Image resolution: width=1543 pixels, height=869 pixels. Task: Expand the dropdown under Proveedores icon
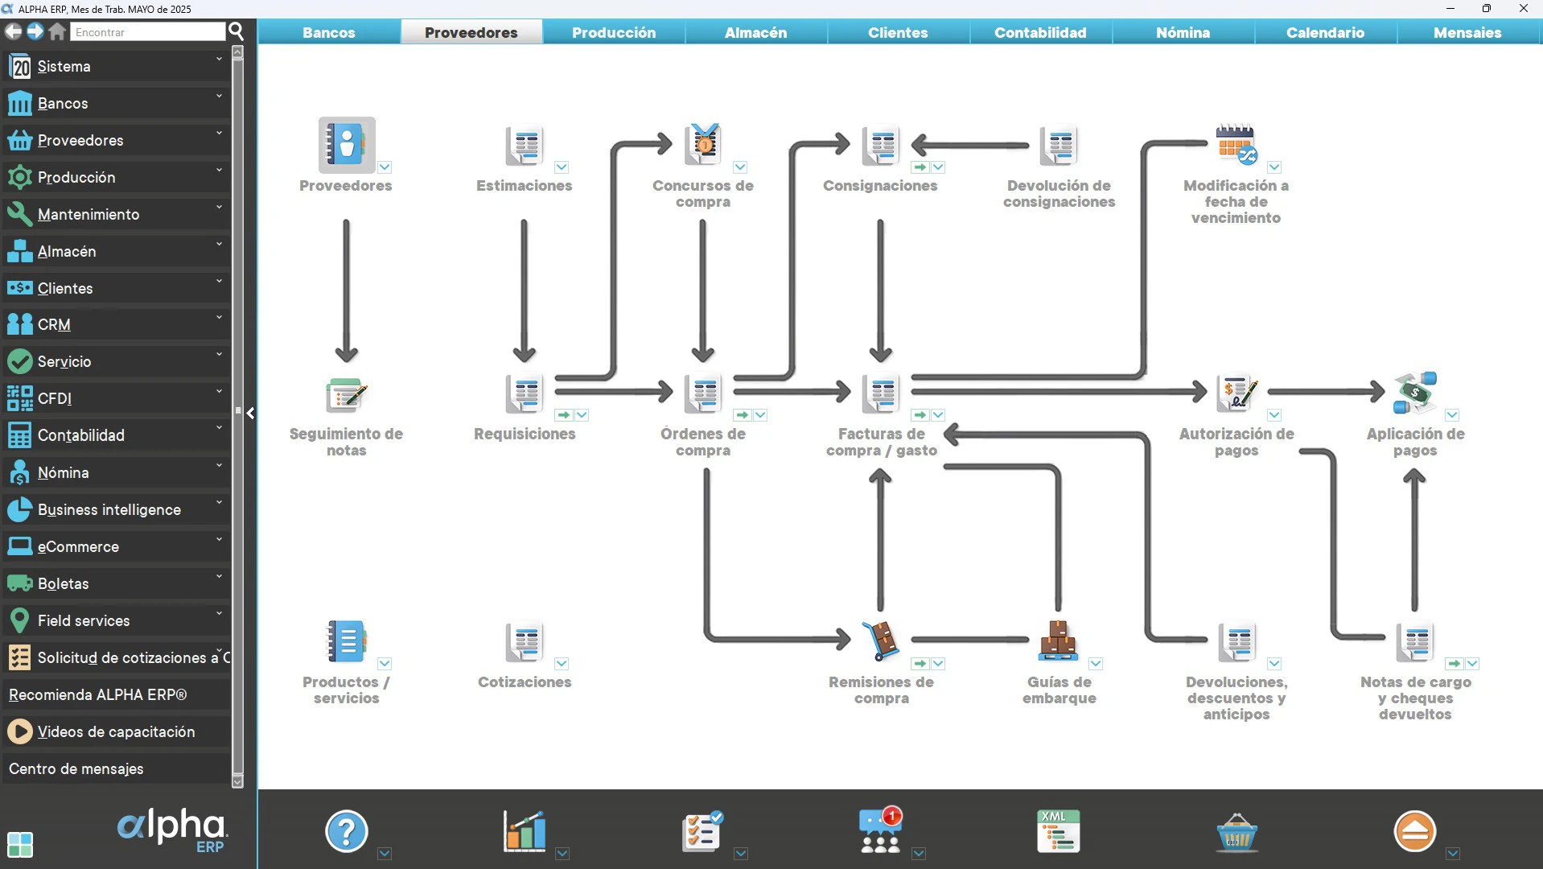point(385,167)
